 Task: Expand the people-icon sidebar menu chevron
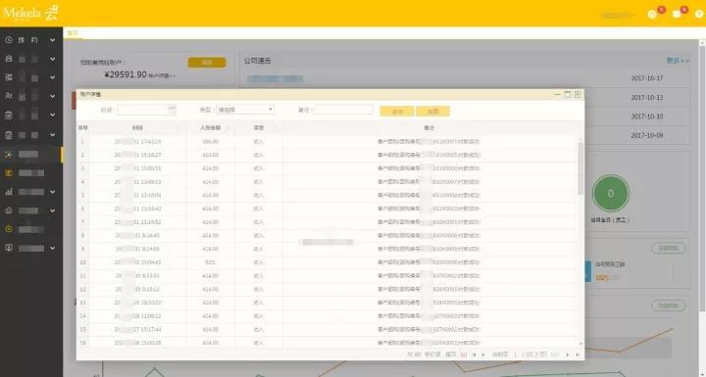coord(52,96)
